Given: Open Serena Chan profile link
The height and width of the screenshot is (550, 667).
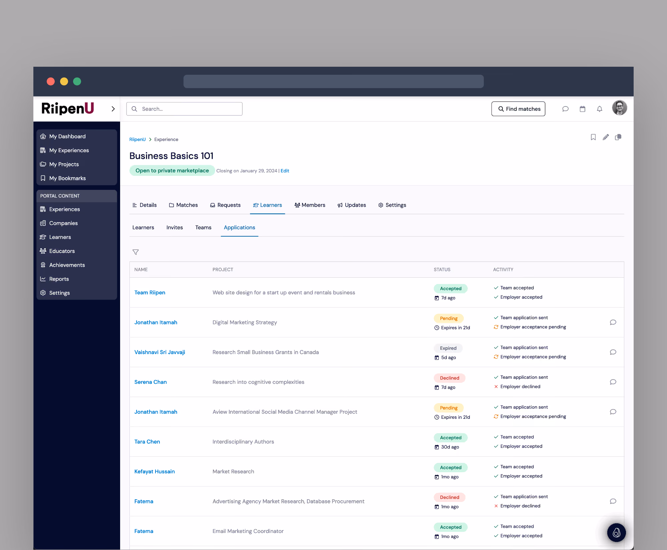Looking at the screenshot, I should [x=150, y=382].
